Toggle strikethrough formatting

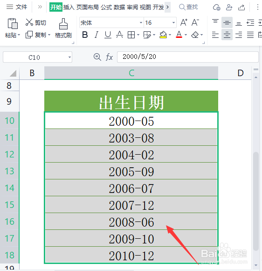(x=119, y=35)
